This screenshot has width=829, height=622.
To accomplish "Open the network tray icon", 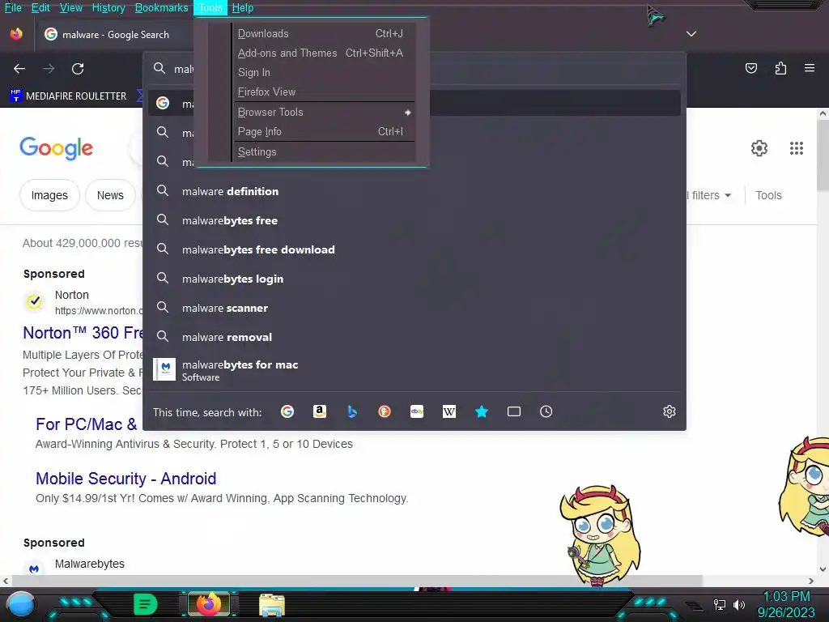I will [720, 604].
